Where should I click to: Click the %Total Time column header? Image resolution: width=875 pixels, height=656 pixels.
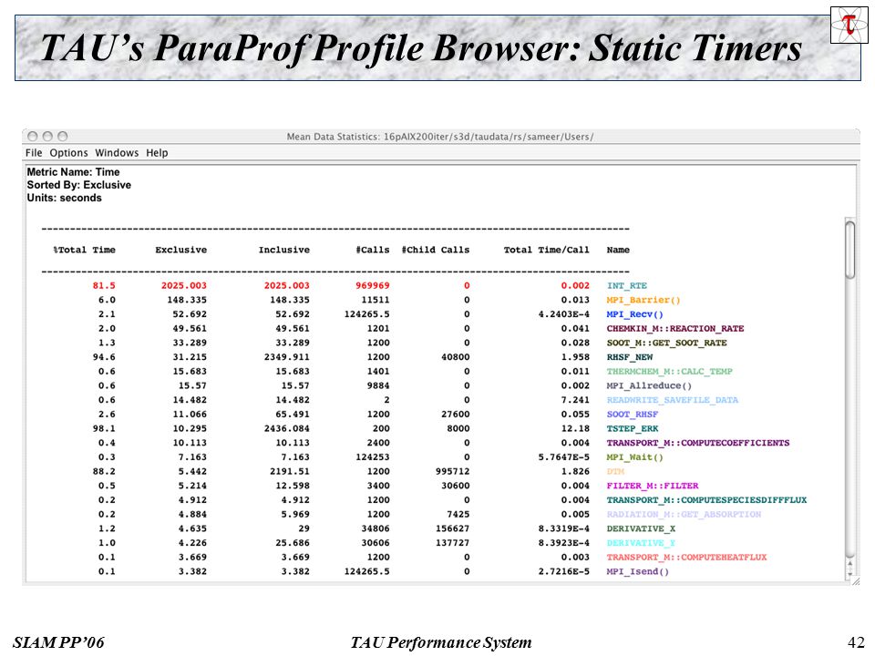pos(84,250)
